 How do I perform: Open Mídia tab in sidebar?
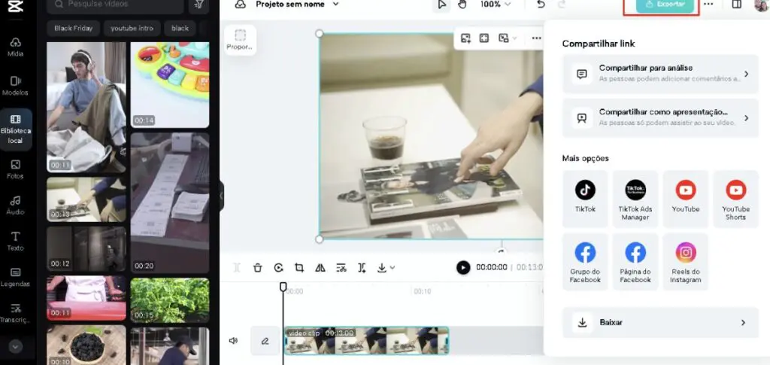coord(15,47)
